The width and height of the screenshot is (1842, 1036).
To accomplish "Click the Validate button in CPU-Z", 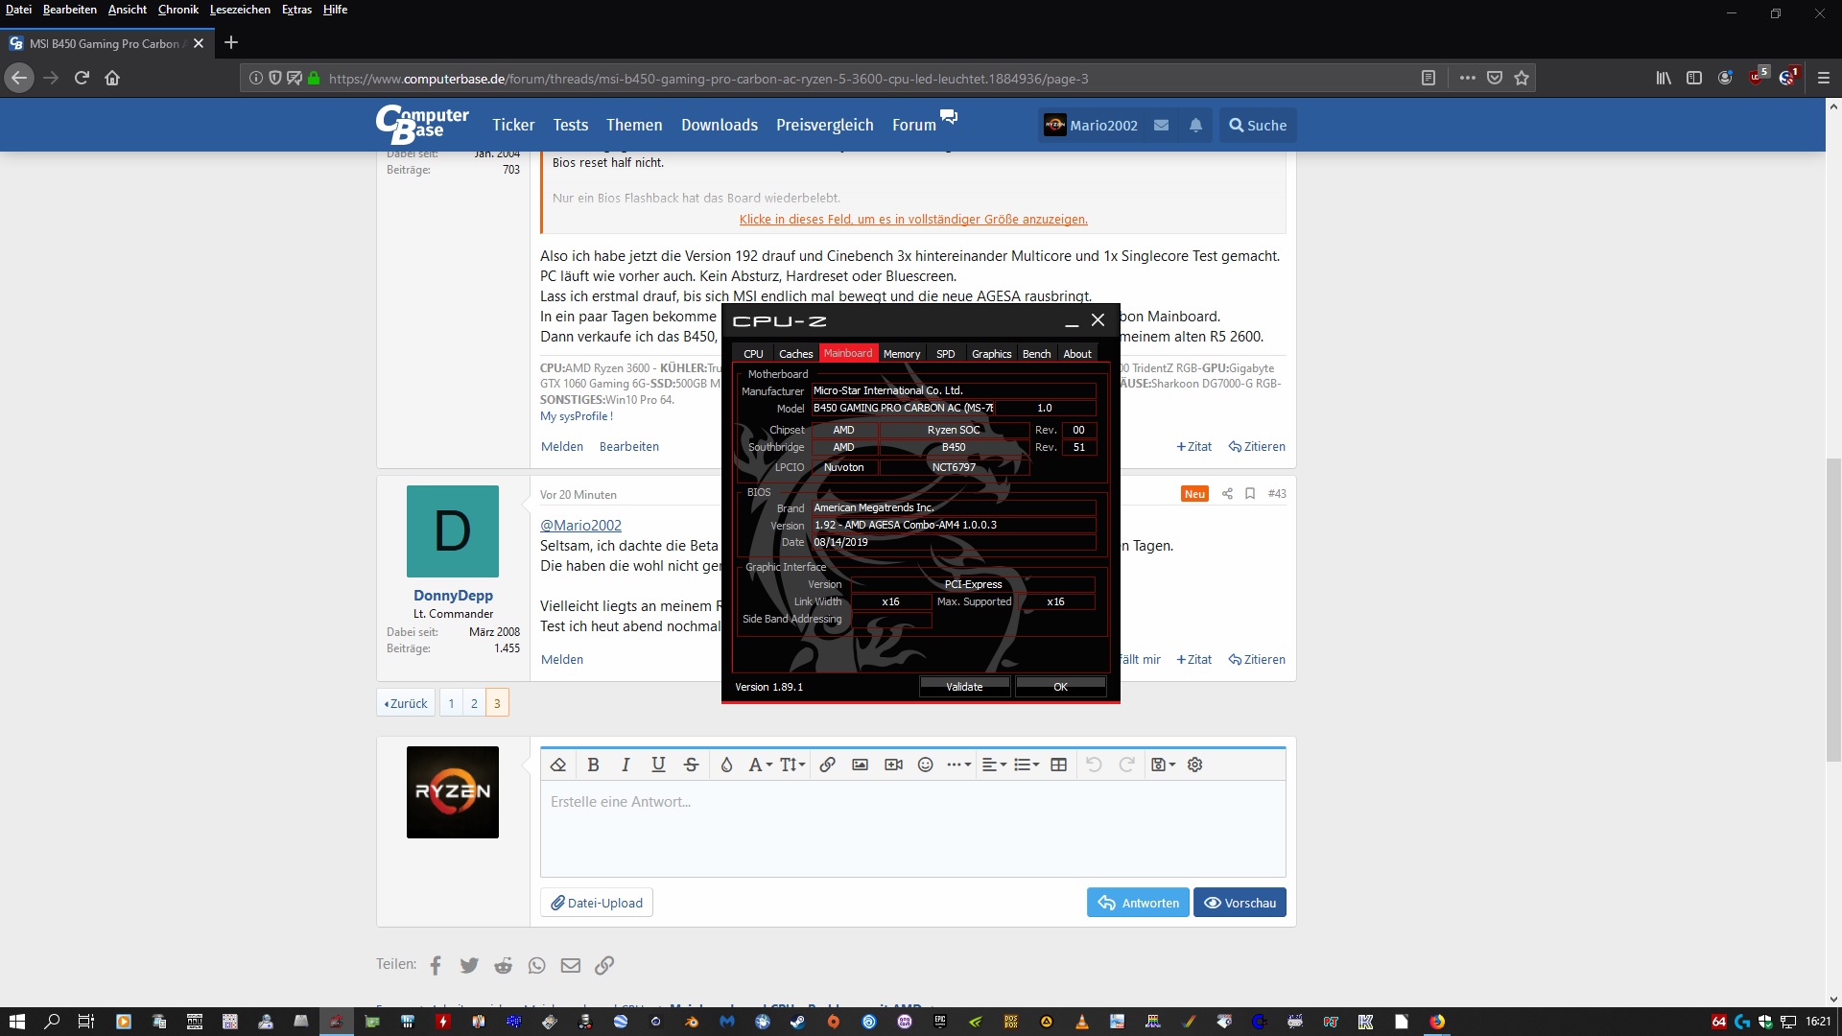I will [964, 687].
